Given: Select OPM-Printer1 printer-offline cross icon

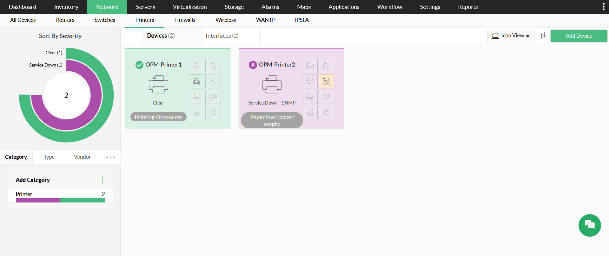Looking at the screenshot, I should (x=213, y=97).
